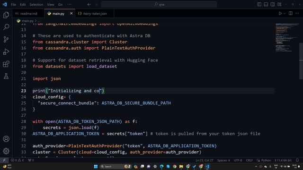Screen dimensions: 303x170
Task: Open the weather widget on taskbar
Action: (x=7, y=166)
